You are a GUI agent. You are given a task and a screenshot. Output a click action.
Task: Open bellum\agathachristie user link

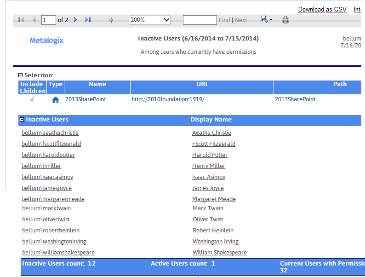[50, 133]
